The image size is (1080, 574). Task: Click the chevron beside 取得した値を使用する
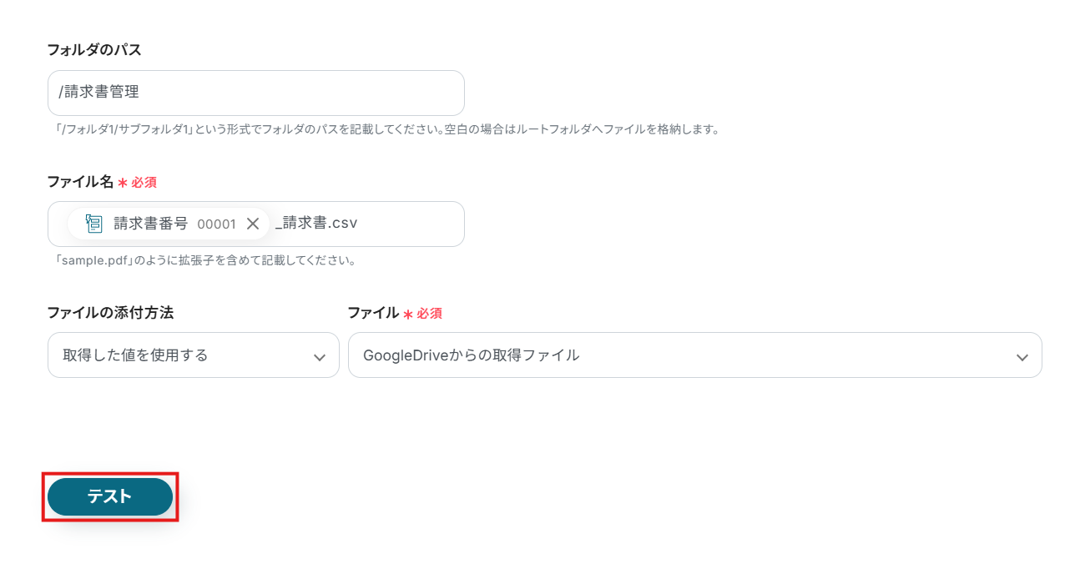pos(319,357)
